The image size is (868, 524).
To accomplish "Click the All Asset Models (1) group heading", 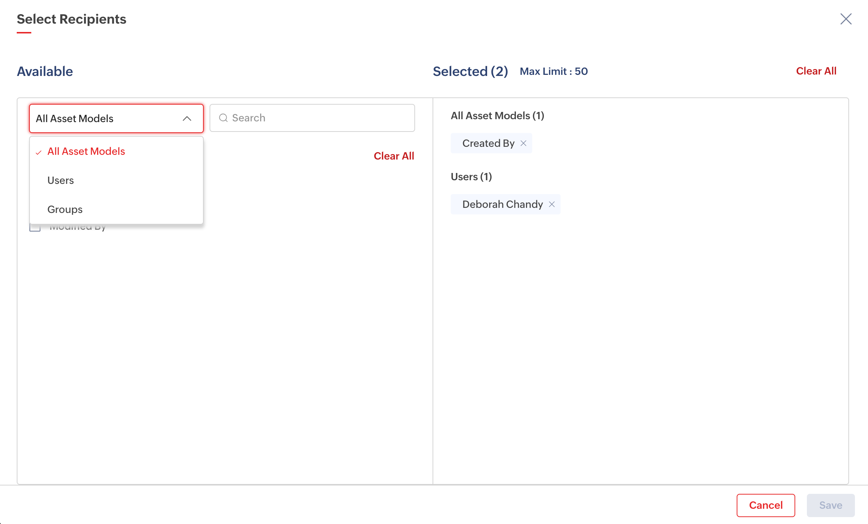I will point(497,116).
